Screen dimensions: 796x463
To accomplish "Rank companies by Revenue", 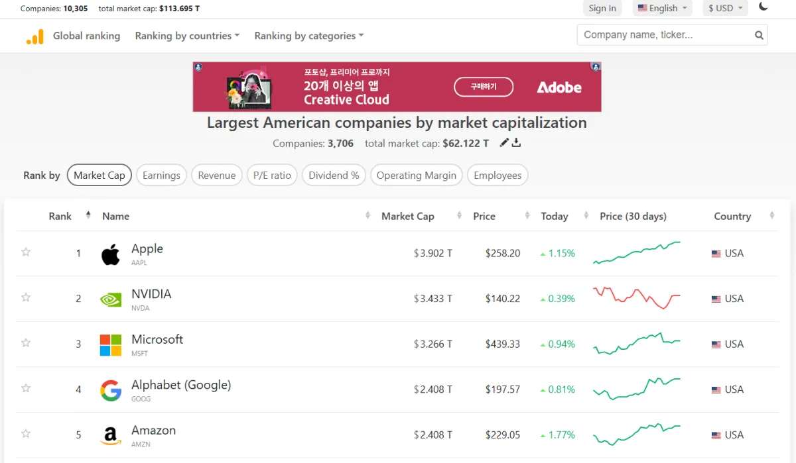I will 217,175.
